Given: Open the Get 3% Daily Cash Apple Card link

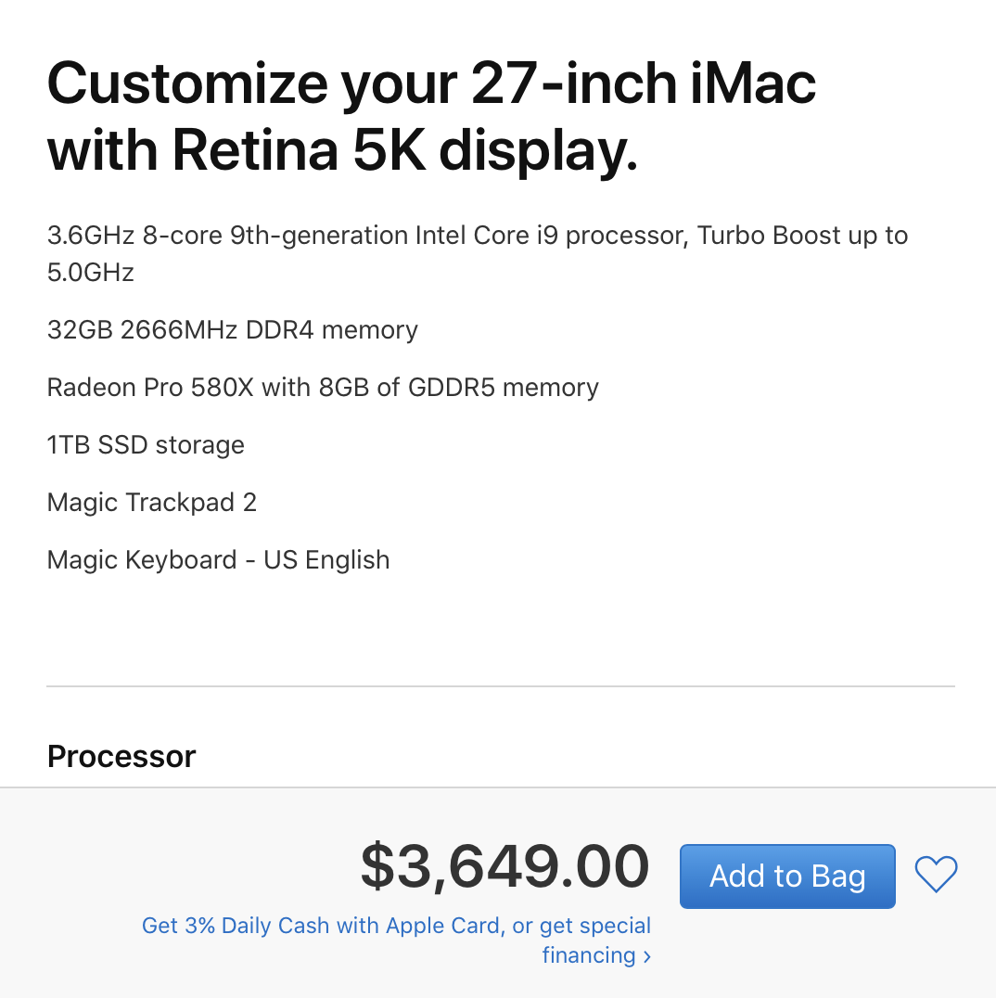Looking at the screenshot, I should [x=396, y=926].
